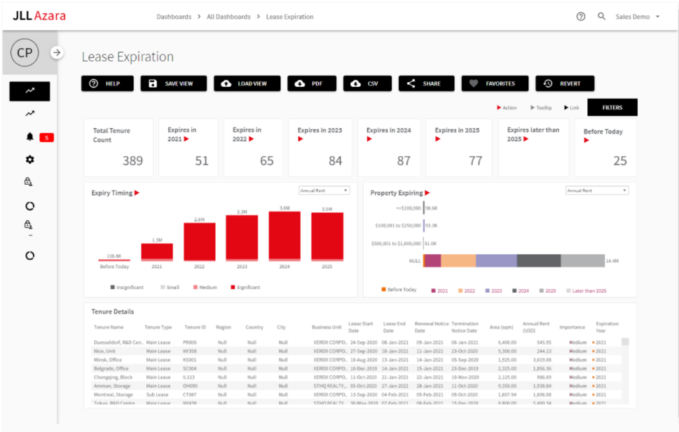Viewport: 679px width, 432px height.
Task: Export data with the CSV button
Action: pyautogui.click(x=367, y=83)
